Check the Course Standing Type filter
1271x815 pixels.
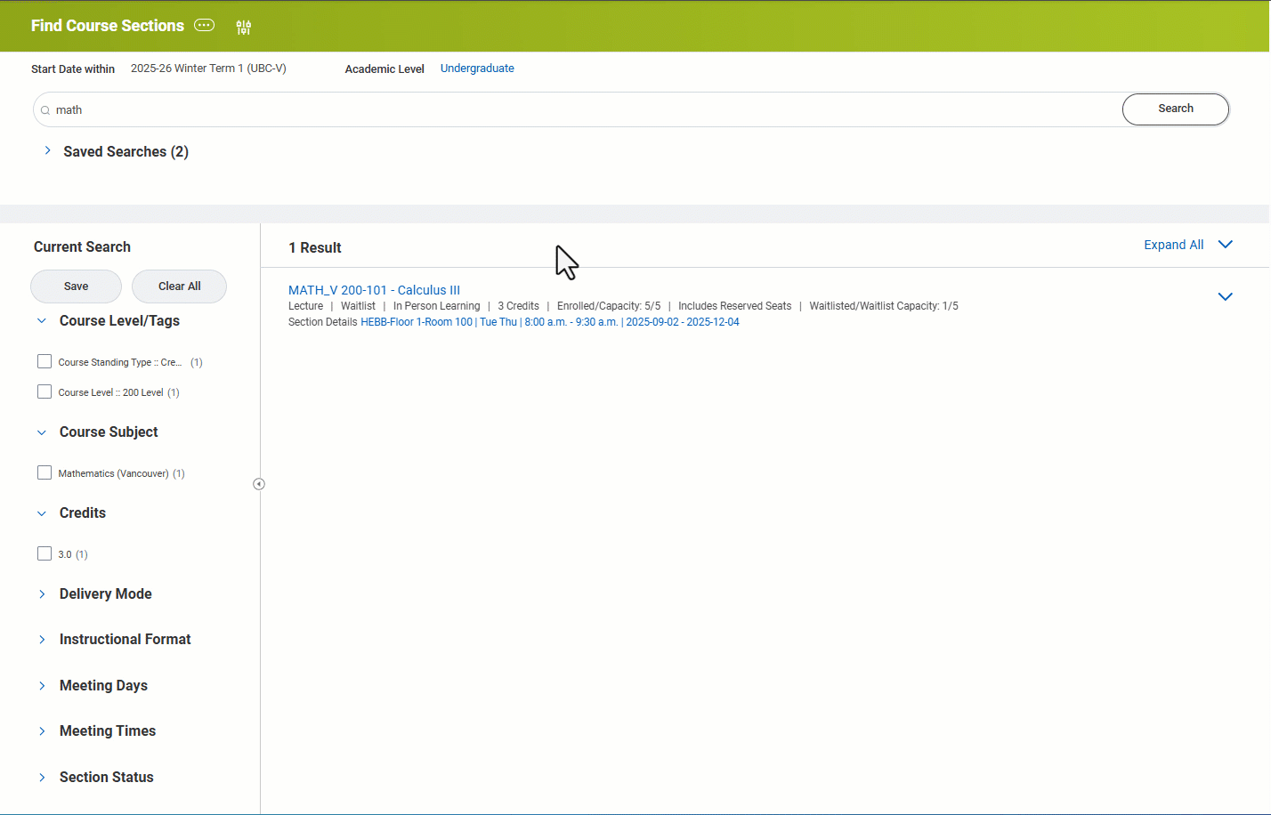click(x=45, y=361)
